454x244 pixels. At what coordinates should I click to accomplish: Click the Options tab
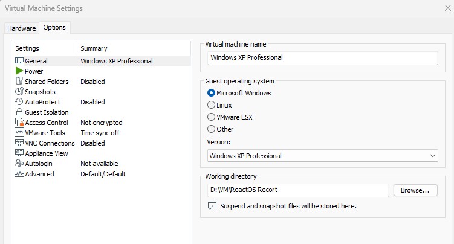[54, 27]
